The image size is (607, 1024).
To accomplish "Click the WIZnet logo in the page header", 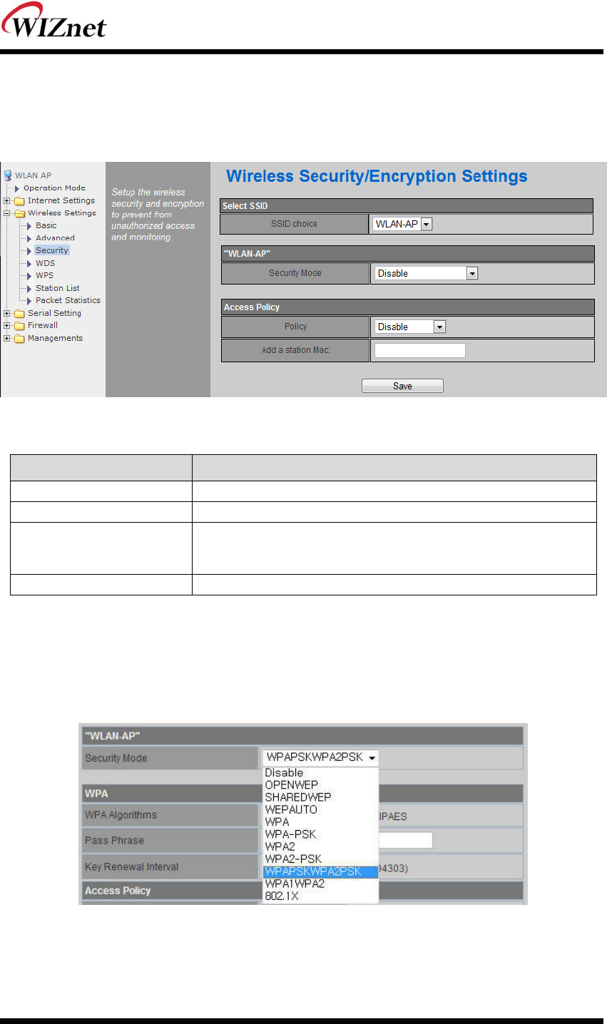I will [x=53, y=21].
